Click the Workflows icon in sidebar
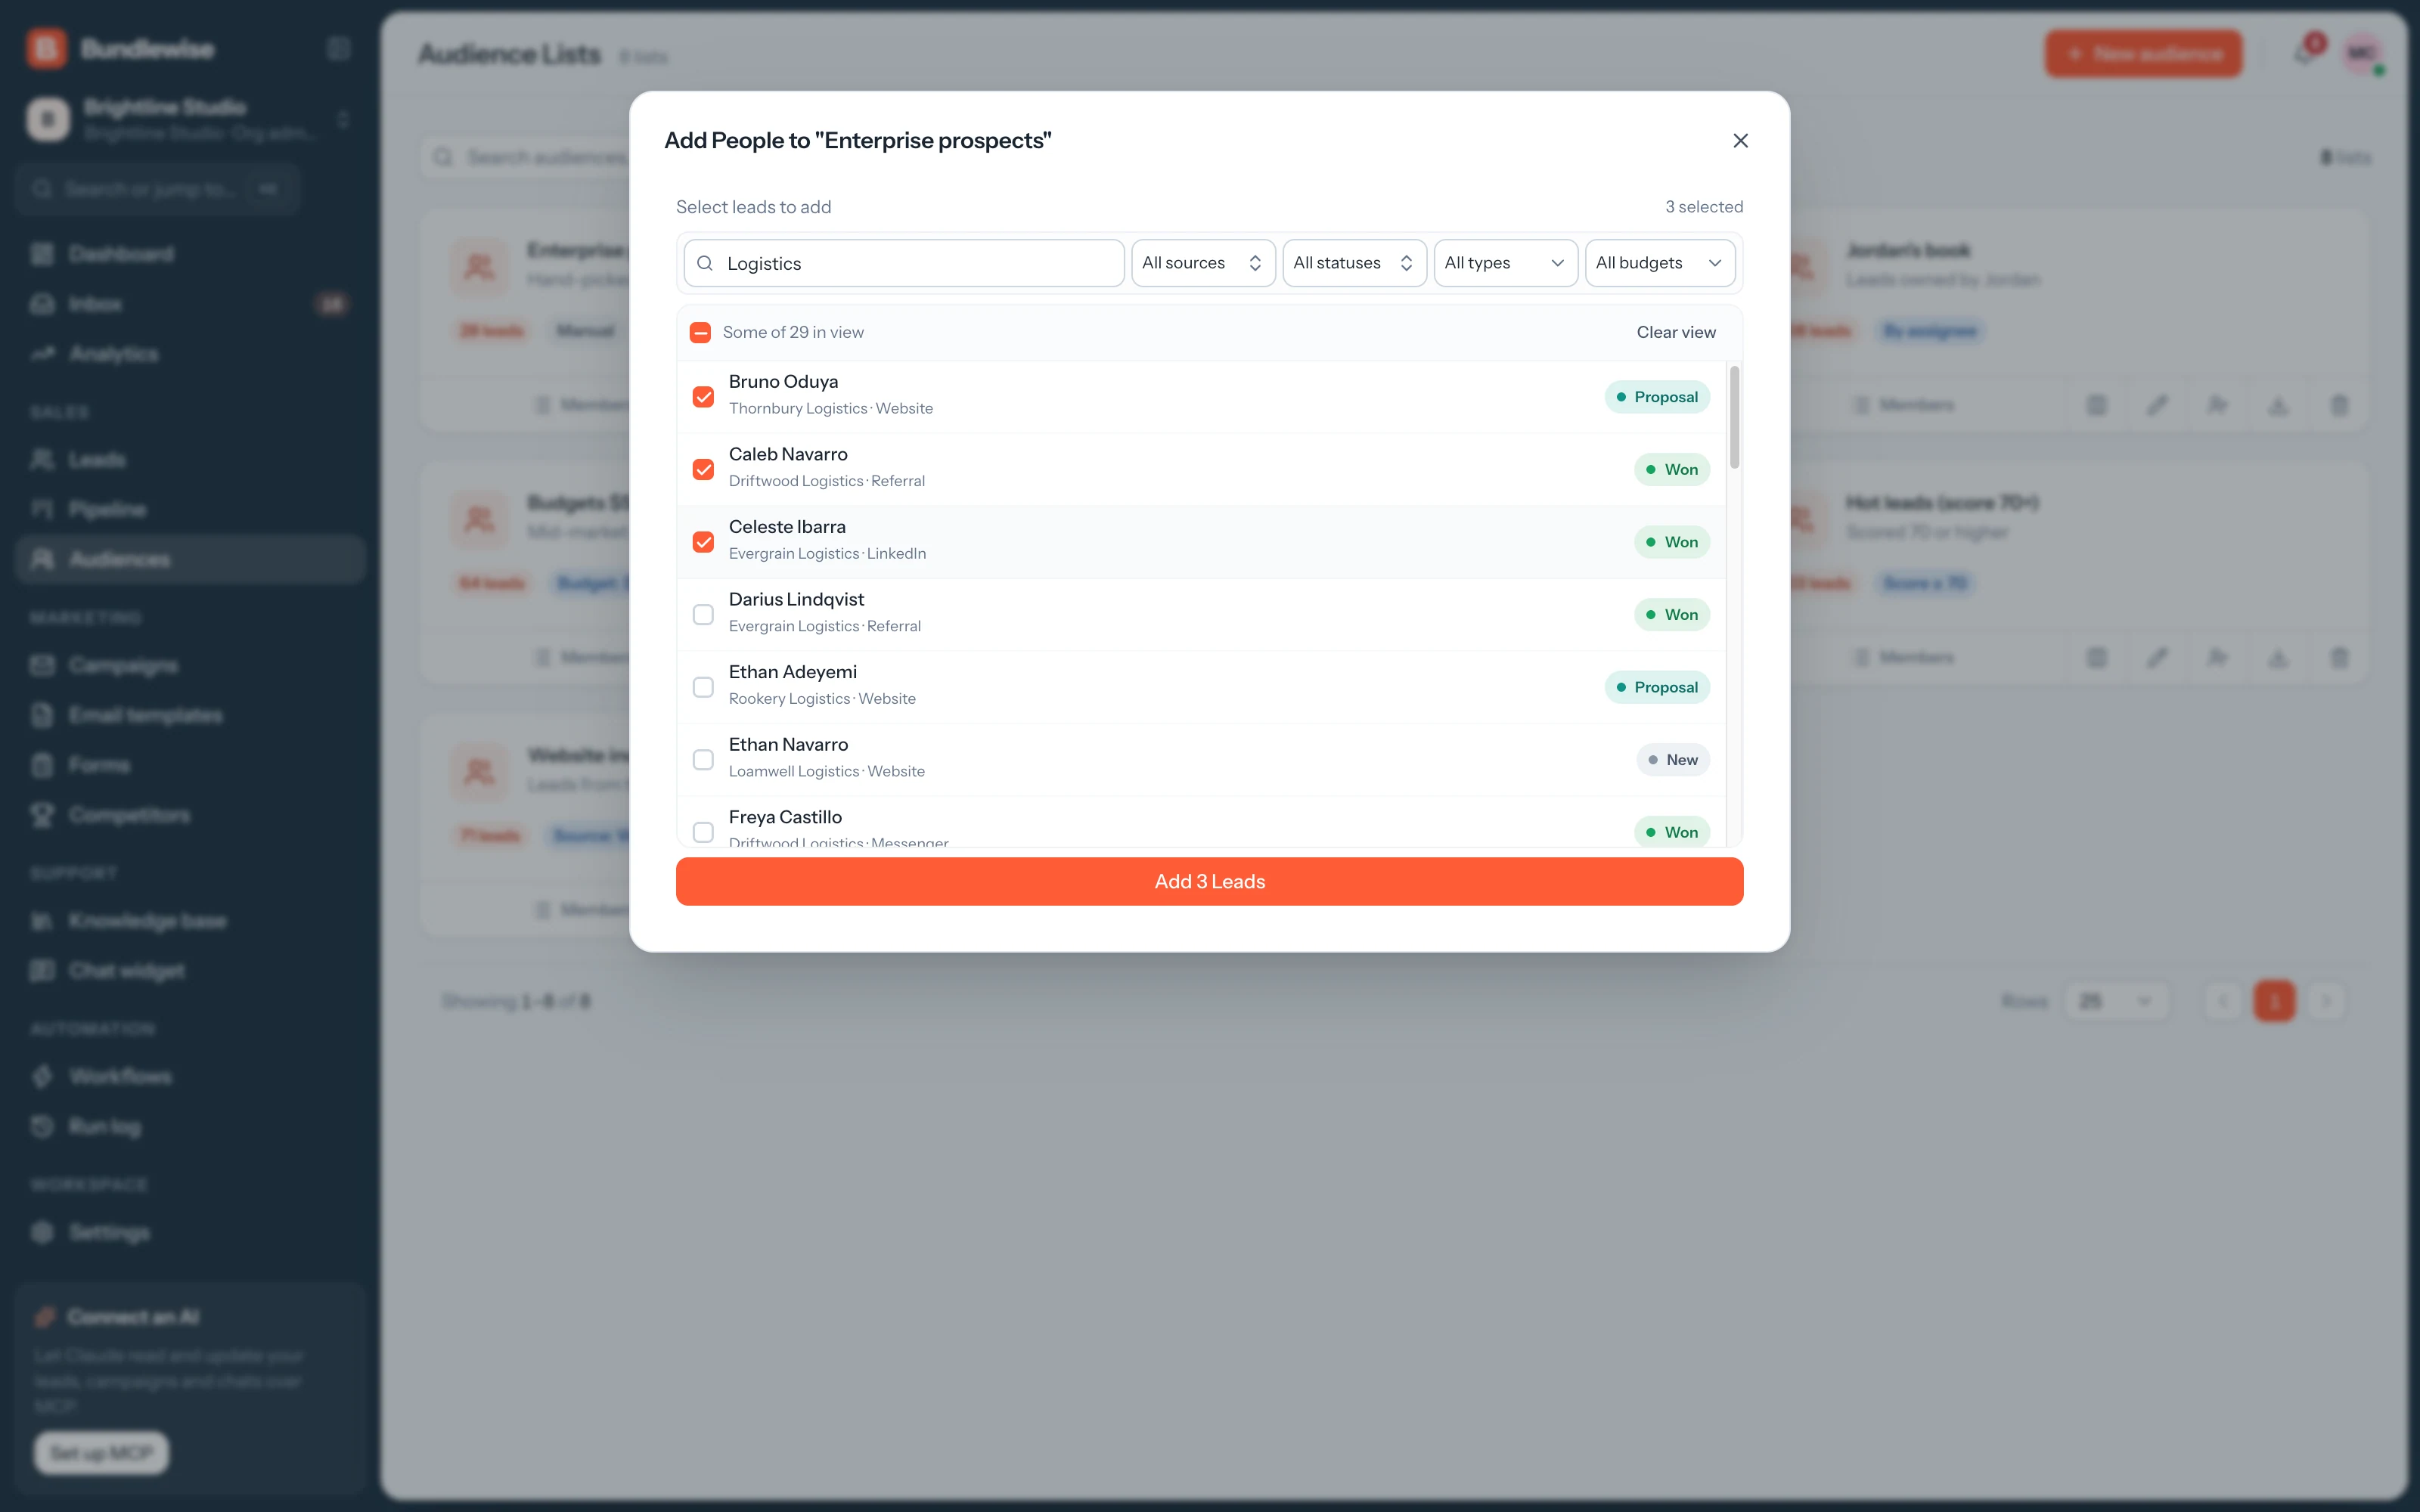The height and width of the screenshot is (1512, 2420). click(42, 1077)
